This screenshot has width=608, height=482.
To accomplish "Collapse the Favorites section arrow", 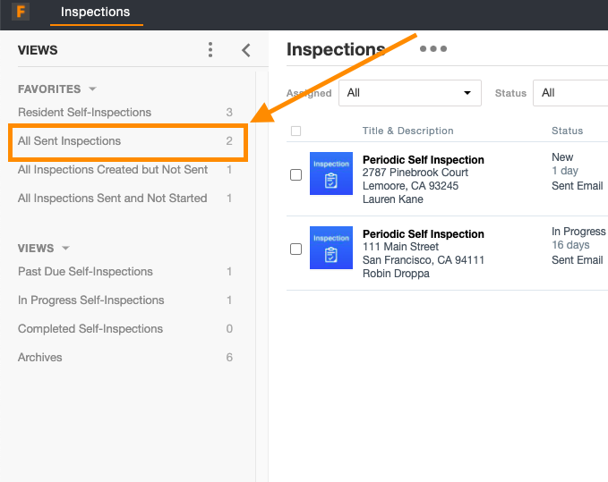I will 93,89.
